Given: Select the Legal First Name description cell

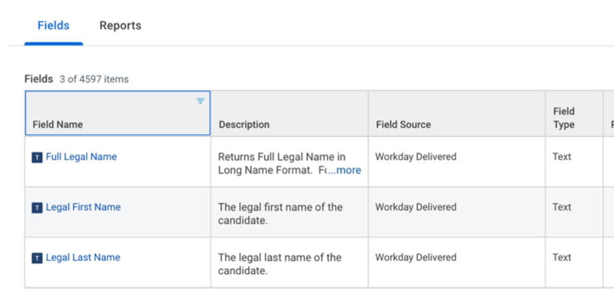Looking at the screenshot, I should coord(280,213).
